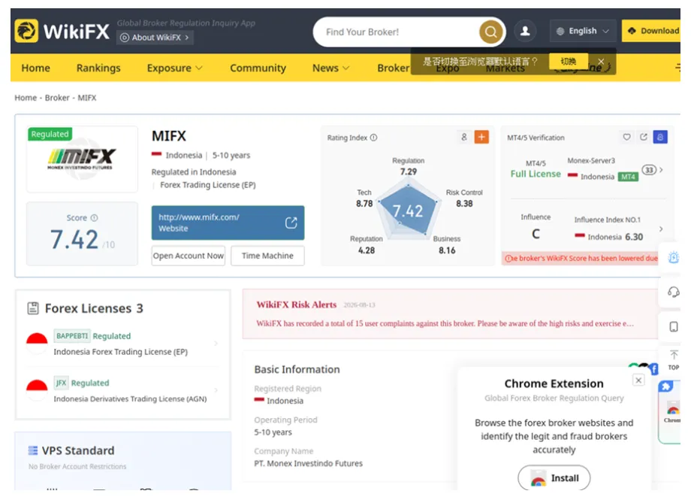Click the MIFX broker logo thumbnail
Viewport: 691px width, 500px height.
[x=82, y=159]
